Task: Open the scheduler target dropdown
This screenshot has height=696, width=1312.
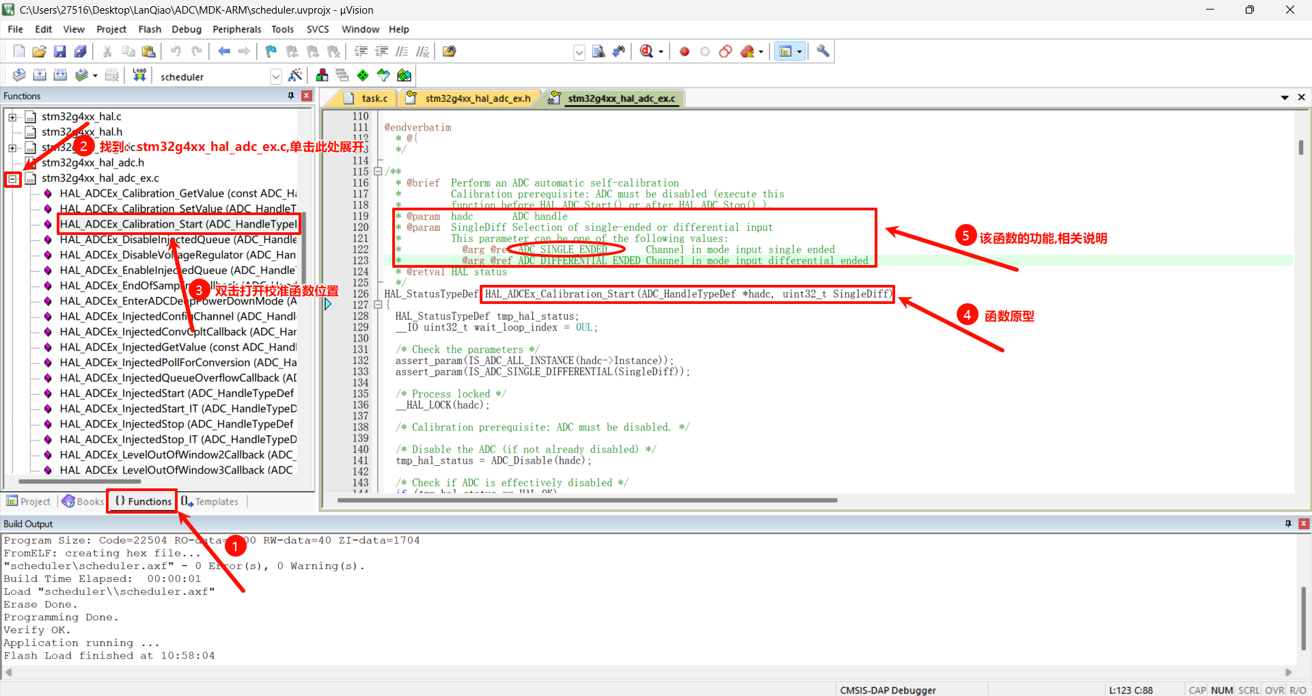Action: tap(276, 76)
